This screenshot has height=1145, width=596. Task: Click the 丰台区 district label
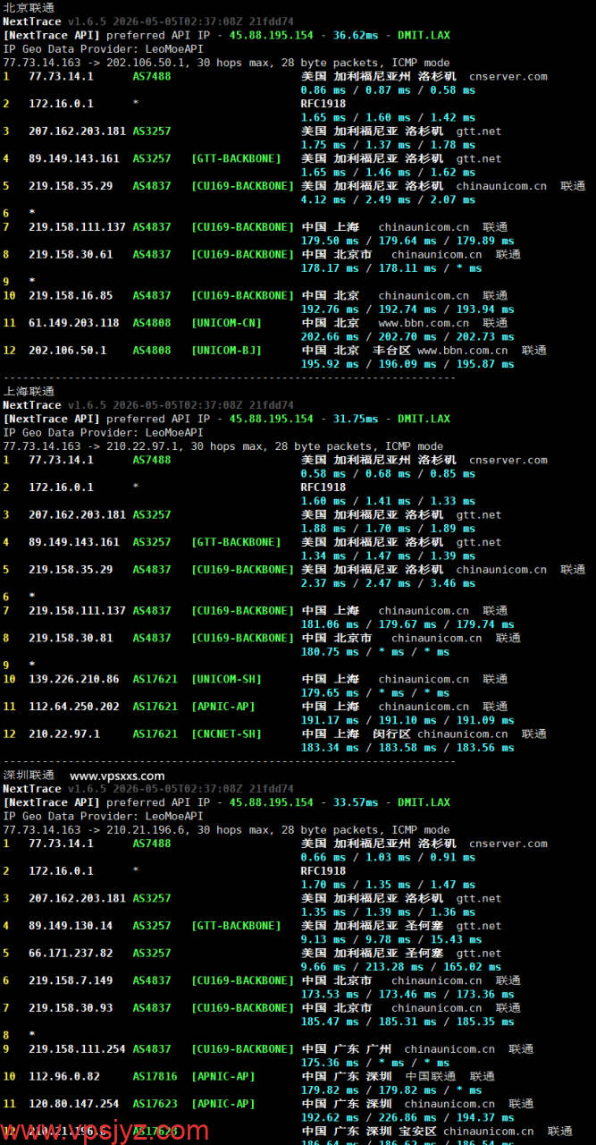(392, 351)
